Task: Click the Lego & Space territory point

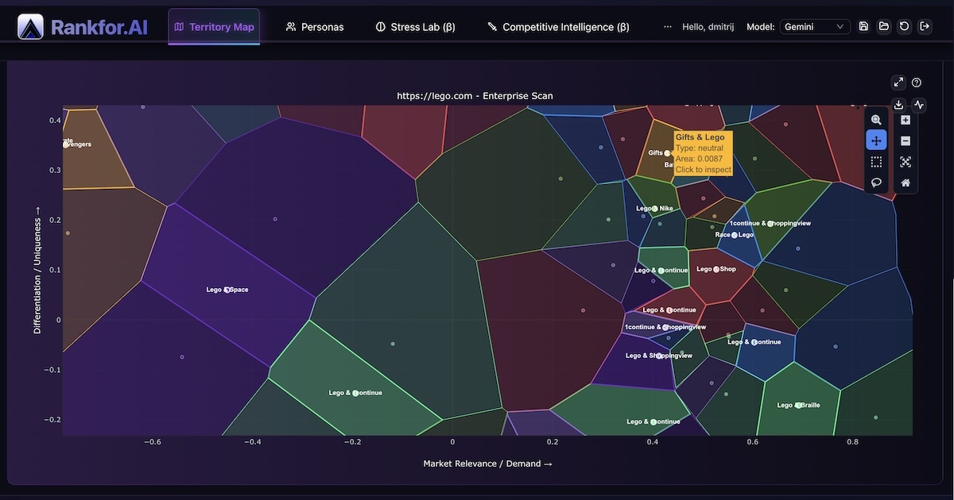Action: 227,290
